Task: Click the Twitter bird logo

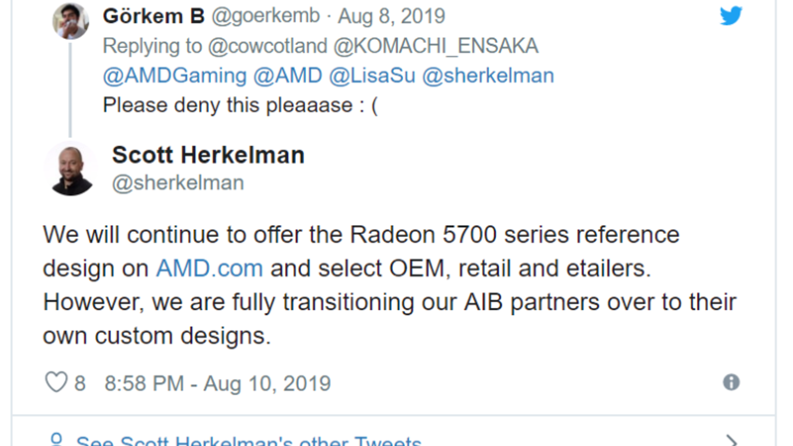Action: [731, 16]
